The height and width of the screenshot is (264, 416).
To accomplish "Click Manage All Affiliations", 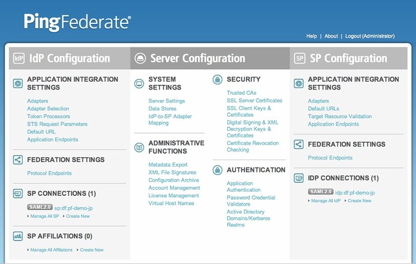I will [51, 250].
